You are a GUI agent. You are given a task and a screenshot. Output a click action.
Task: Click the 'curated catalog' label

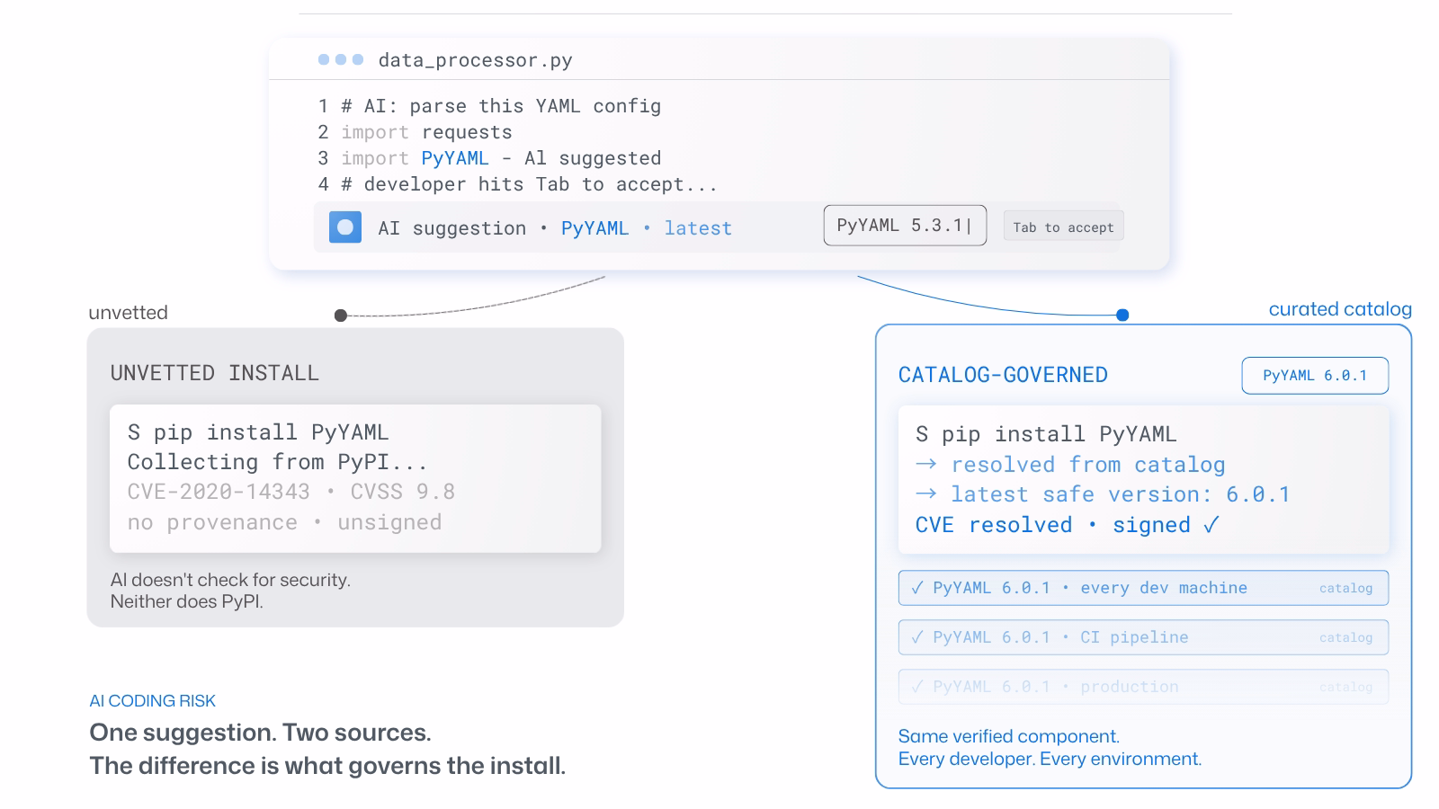point(1340,309)
